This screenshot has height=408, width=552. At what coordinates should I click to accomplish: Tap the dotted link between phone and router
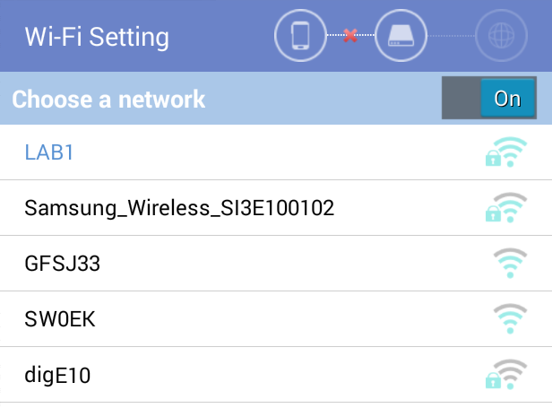click(x=350, y=35)
